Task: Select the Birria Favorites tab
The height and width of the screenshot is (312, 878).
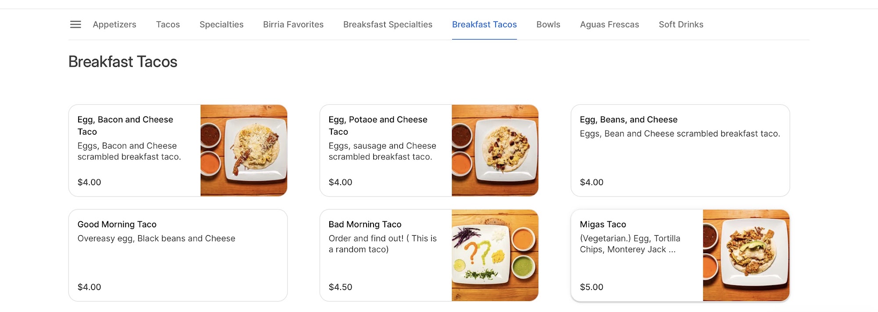Action: [293, 25]
